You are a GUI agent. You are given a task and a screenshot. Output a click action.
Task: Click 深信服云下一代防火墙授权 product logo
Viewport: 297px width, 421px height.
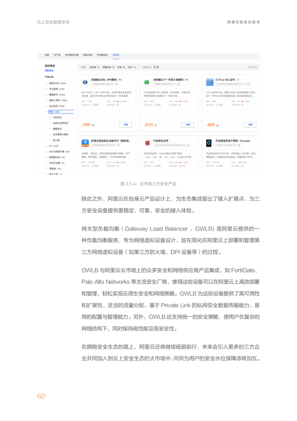pos(147,82)
